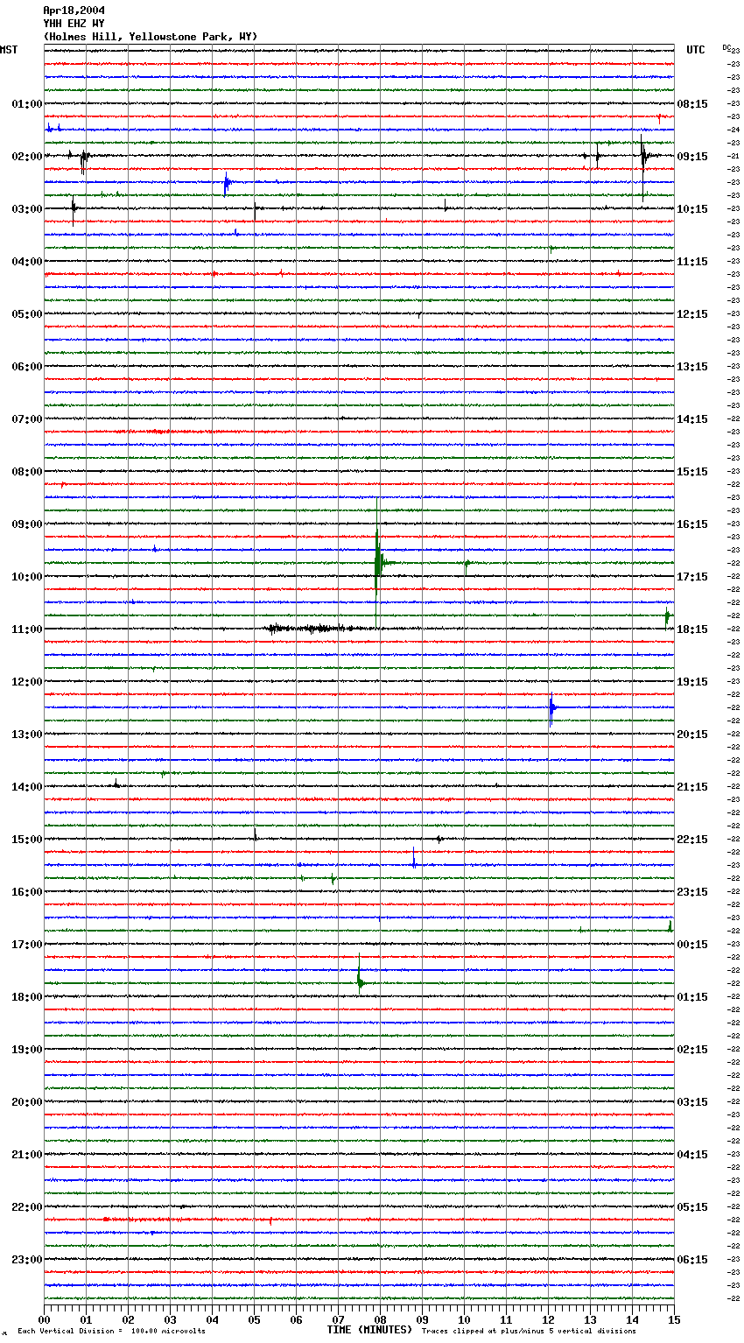This screenshot has width=744, height=1343.
Task: Click the 12:15 UTC time label
Action: (x=692, y=314)
